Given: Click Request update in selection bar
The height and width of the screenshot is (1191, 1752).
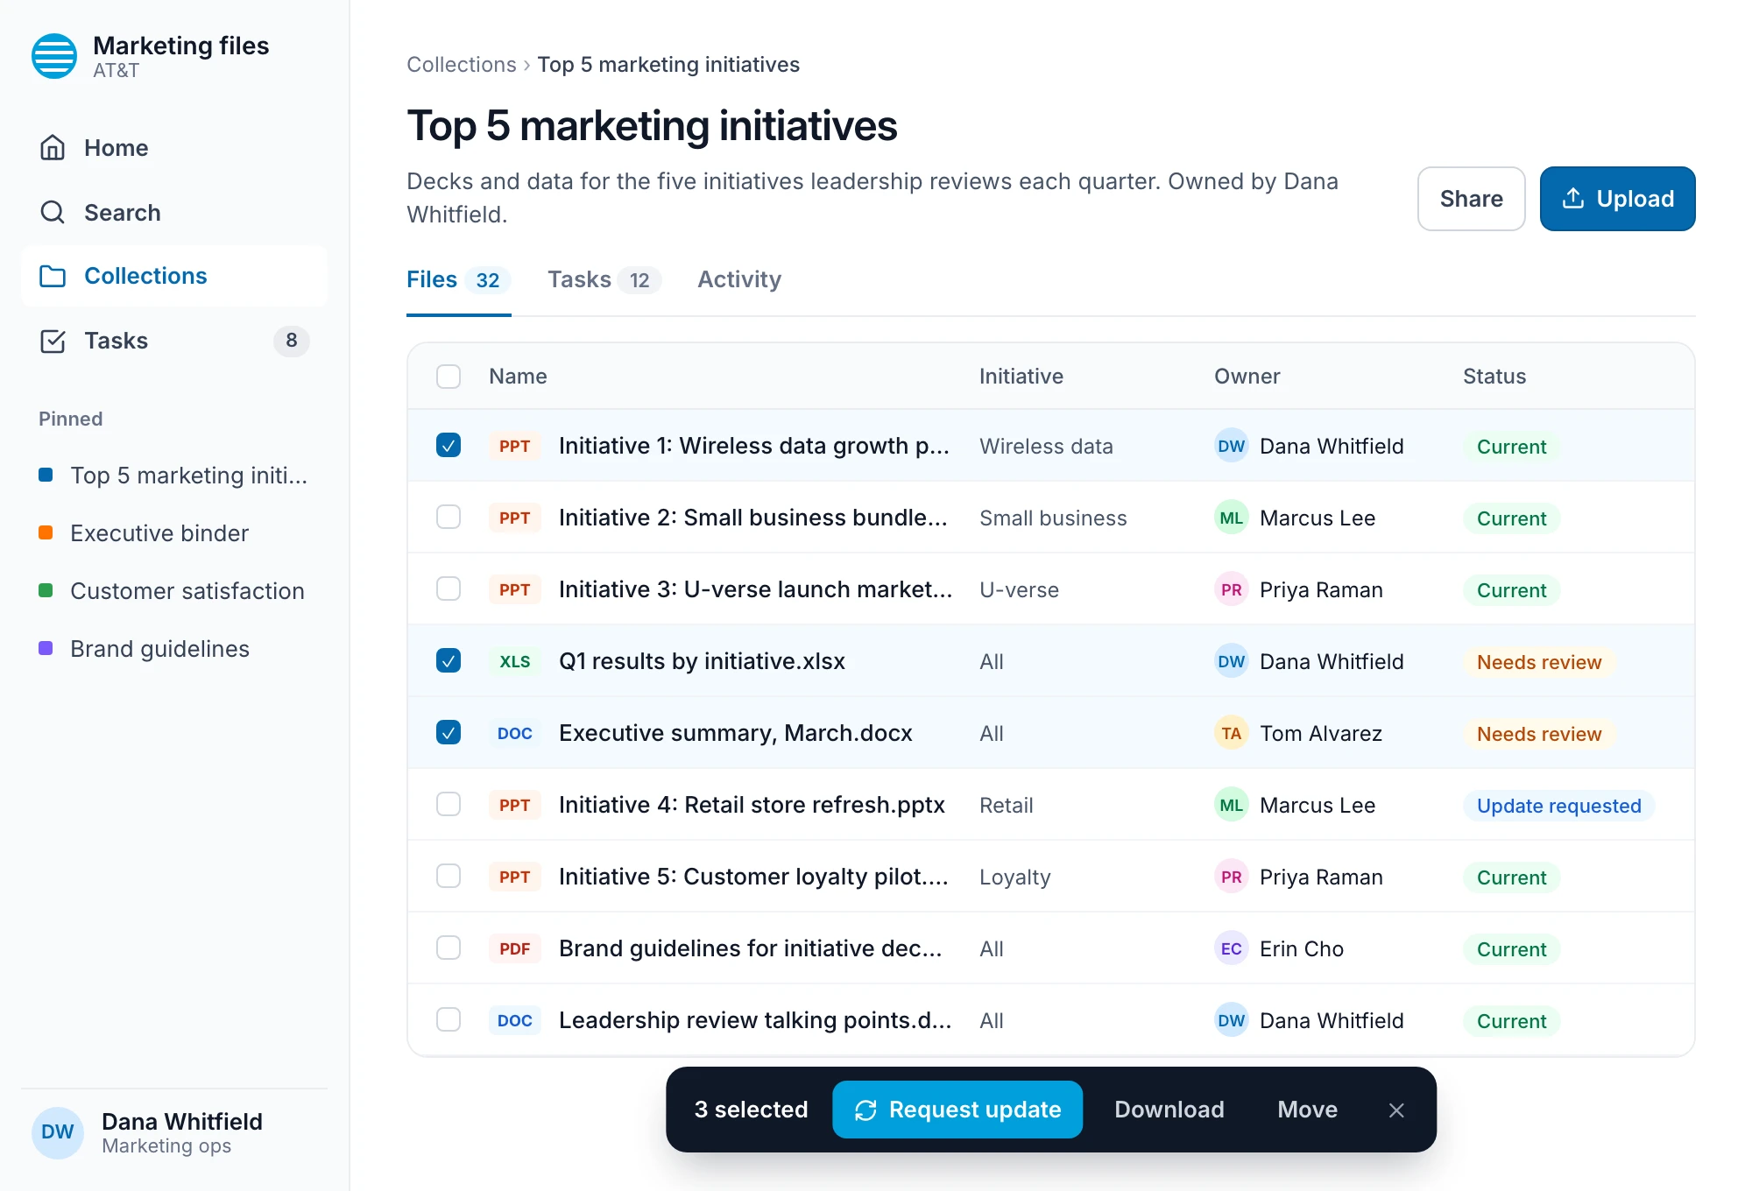Looking at the screenshot, I should (957, 1110).
